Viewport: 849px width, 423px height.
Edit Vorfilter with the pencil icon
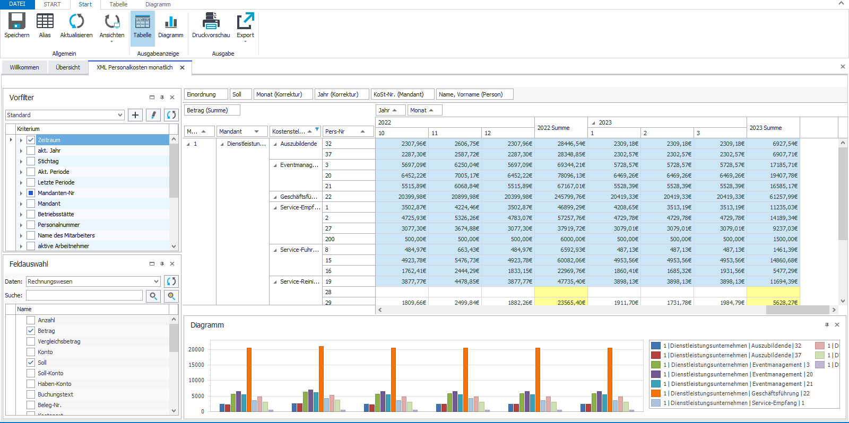153,115
